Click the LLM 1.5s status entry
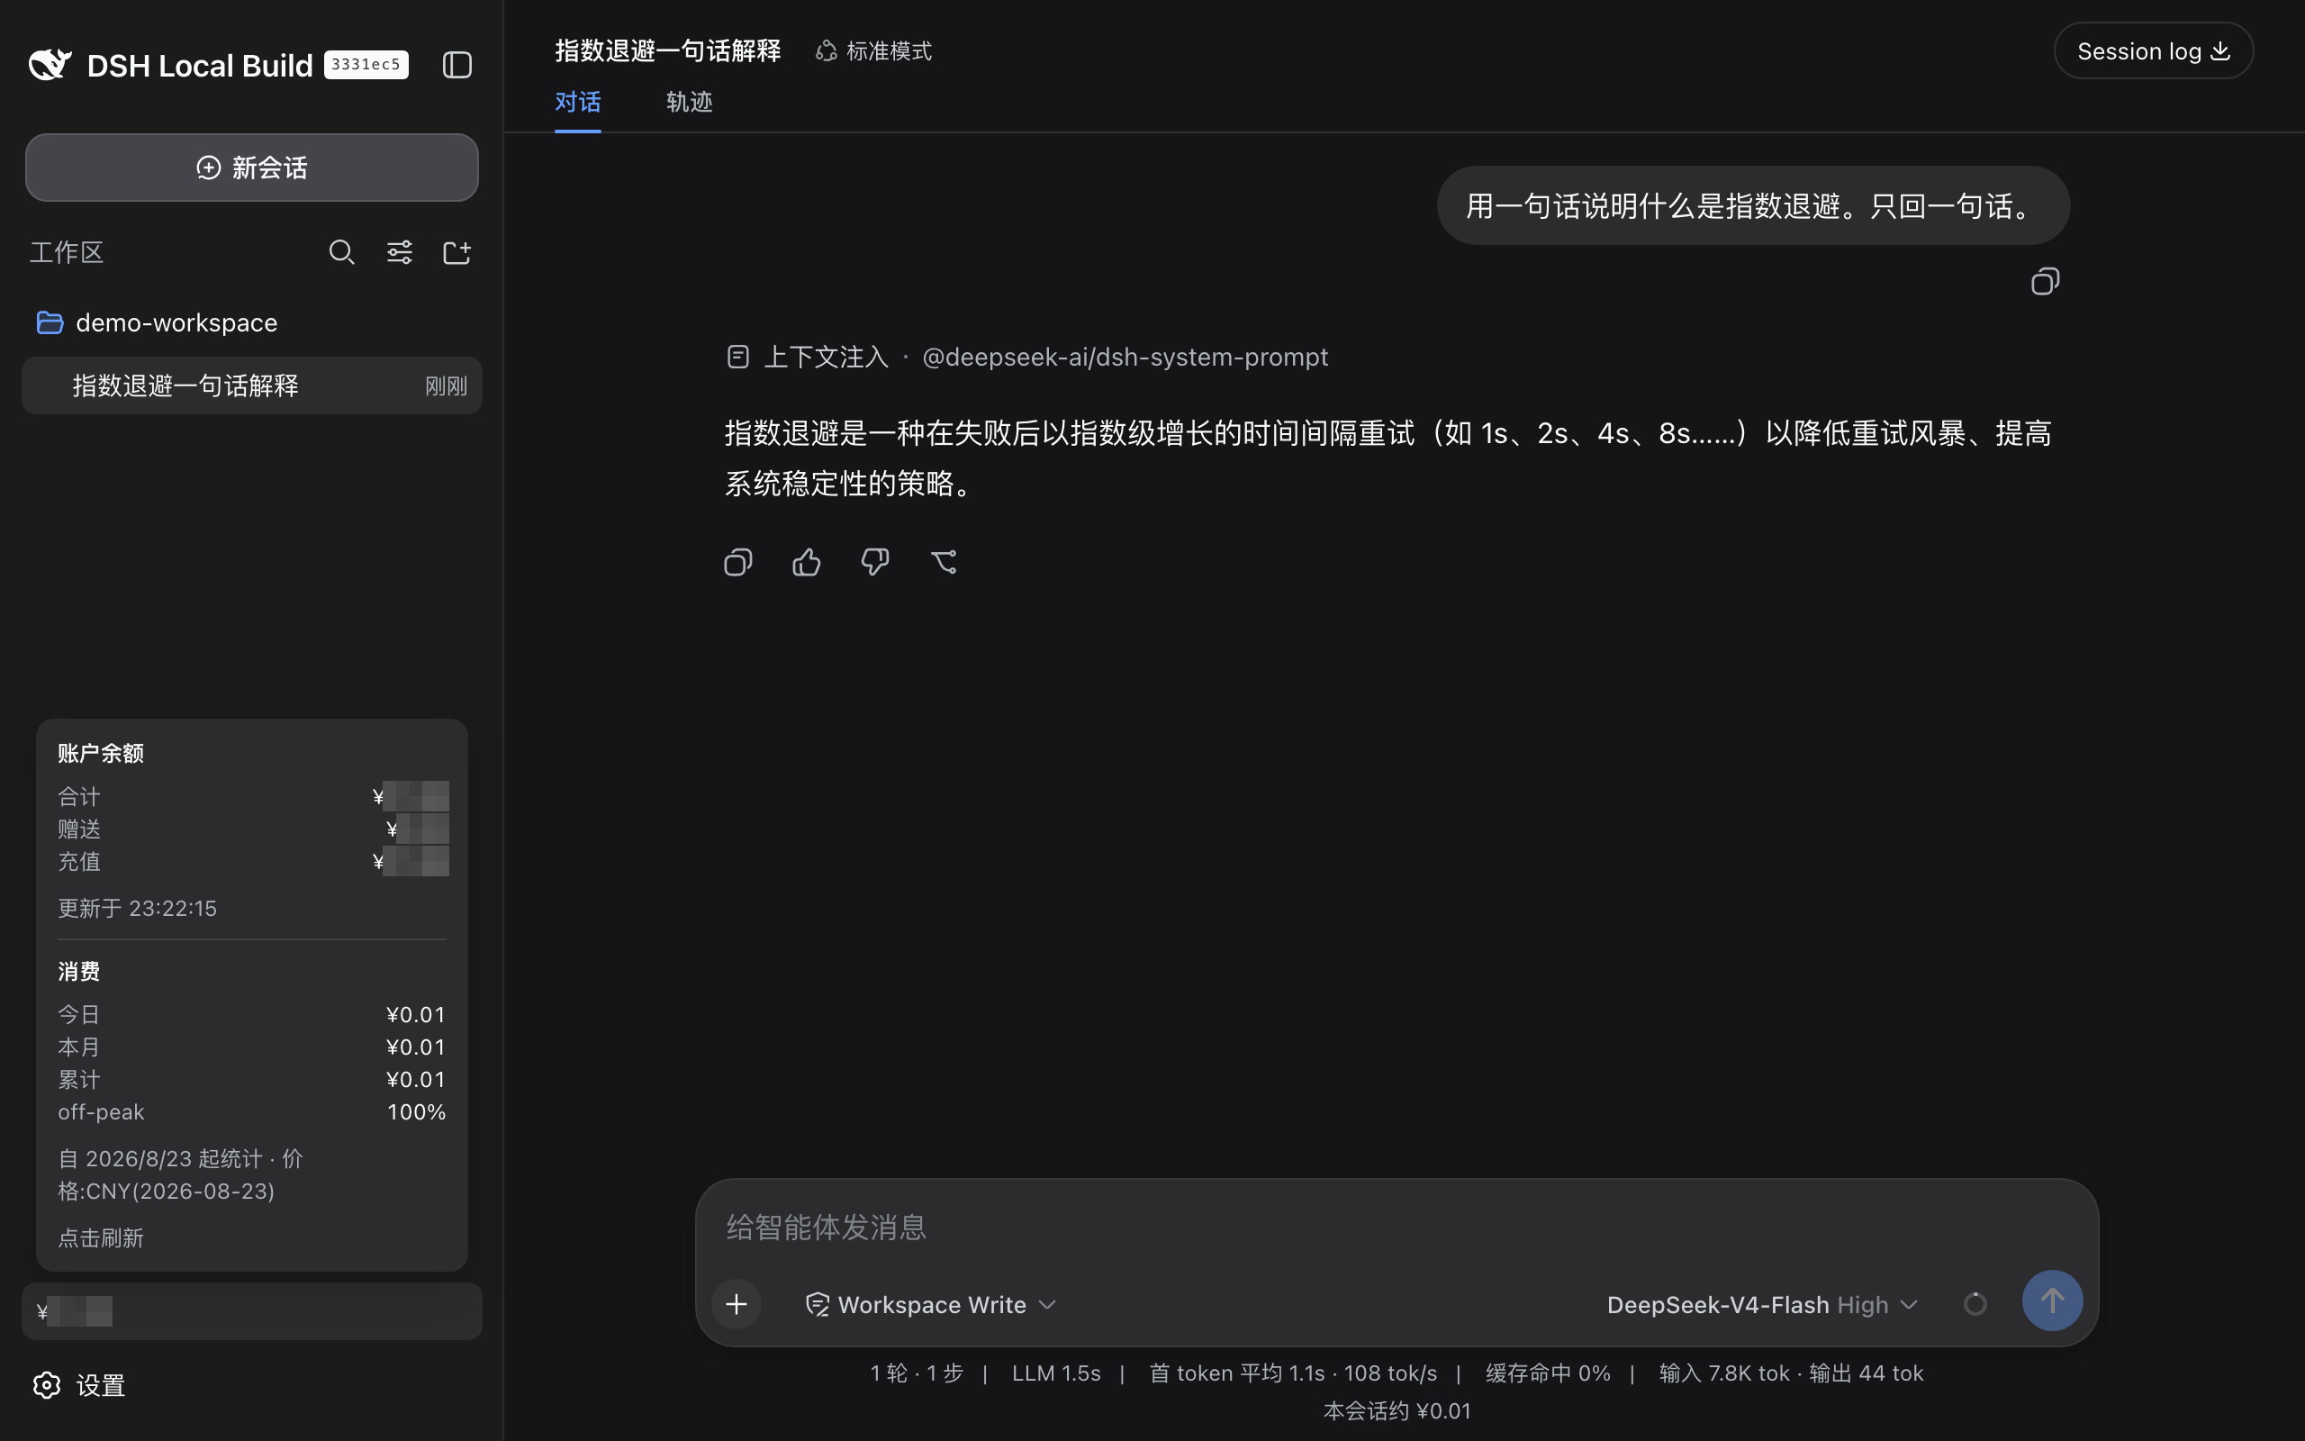This screenshot has height=1441, width=2305. click(1055, 1373)
